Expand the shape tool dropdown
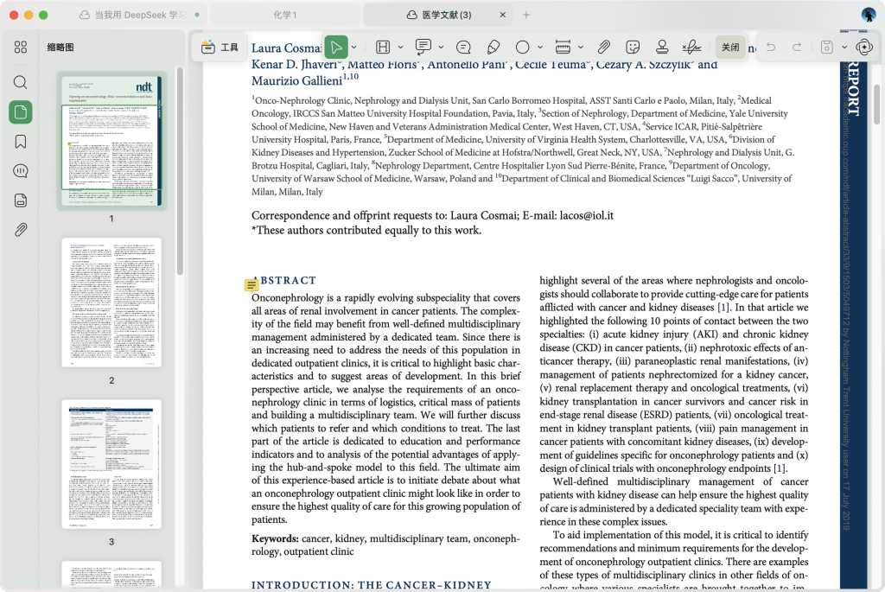 (539, 48)
